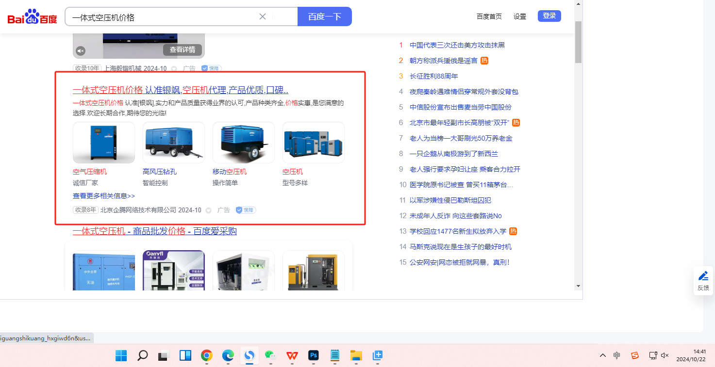The image size is (715, 367).
Task: Click the 高风压钻孔 compressor thumbnail
Action: (174, 143)
